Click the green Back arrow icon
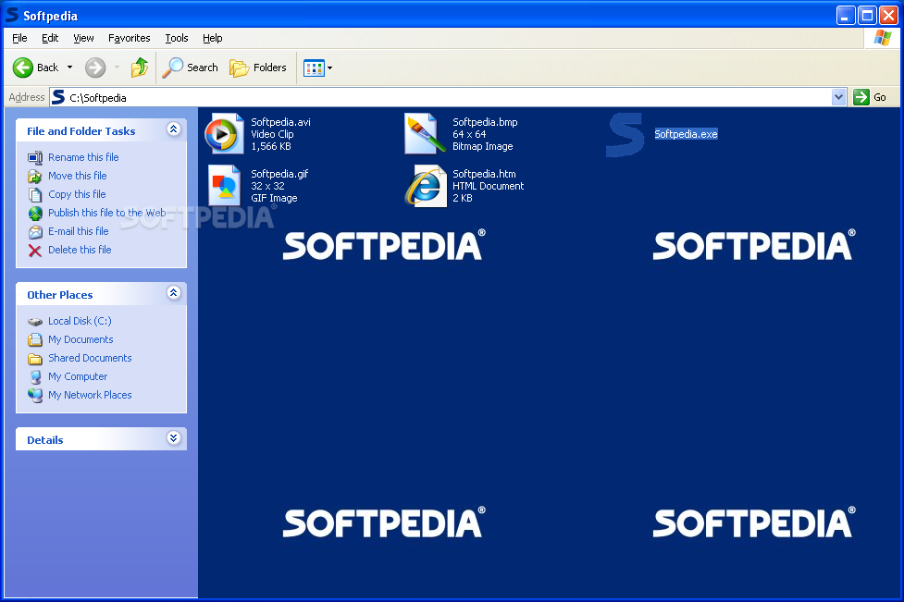904x602 pixels. (23, 68)
